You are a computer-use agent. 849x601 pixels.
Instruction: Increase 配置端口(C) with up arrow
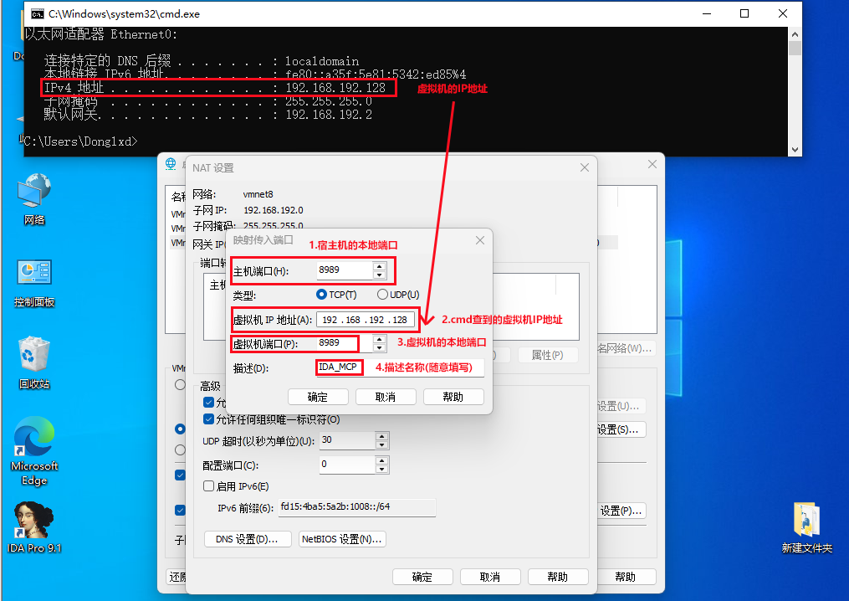[x=381, y=460]
